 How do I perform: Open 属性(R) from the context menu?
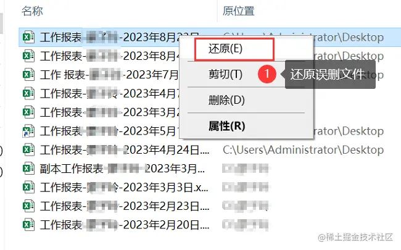227,126
